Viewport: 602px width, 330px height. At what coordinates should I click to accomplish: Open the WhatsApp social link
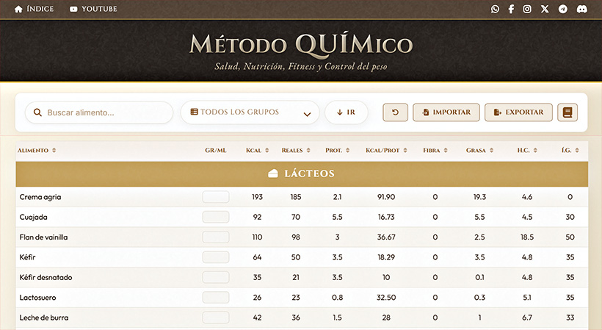click(x=495, y=10)
